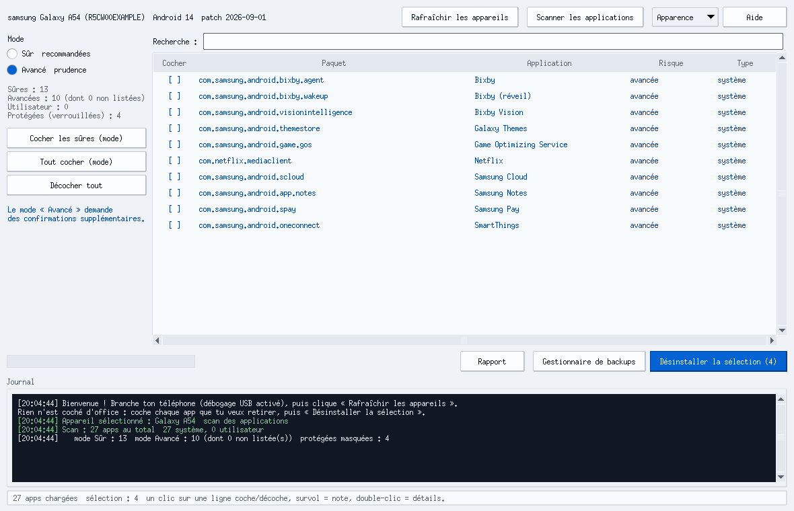794x511 pixels.
Task: Sort by the Risque column header
Action: (671, 63)
